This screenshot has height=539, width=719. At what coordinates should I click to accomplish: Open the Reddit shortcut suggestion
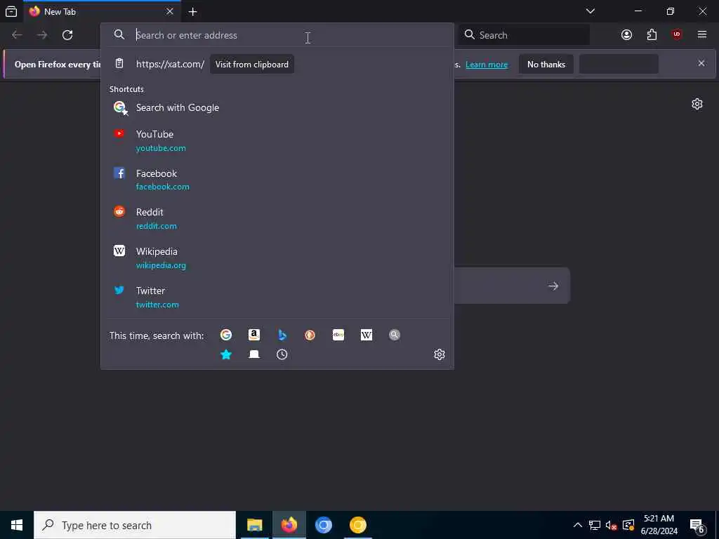point(277,219)
